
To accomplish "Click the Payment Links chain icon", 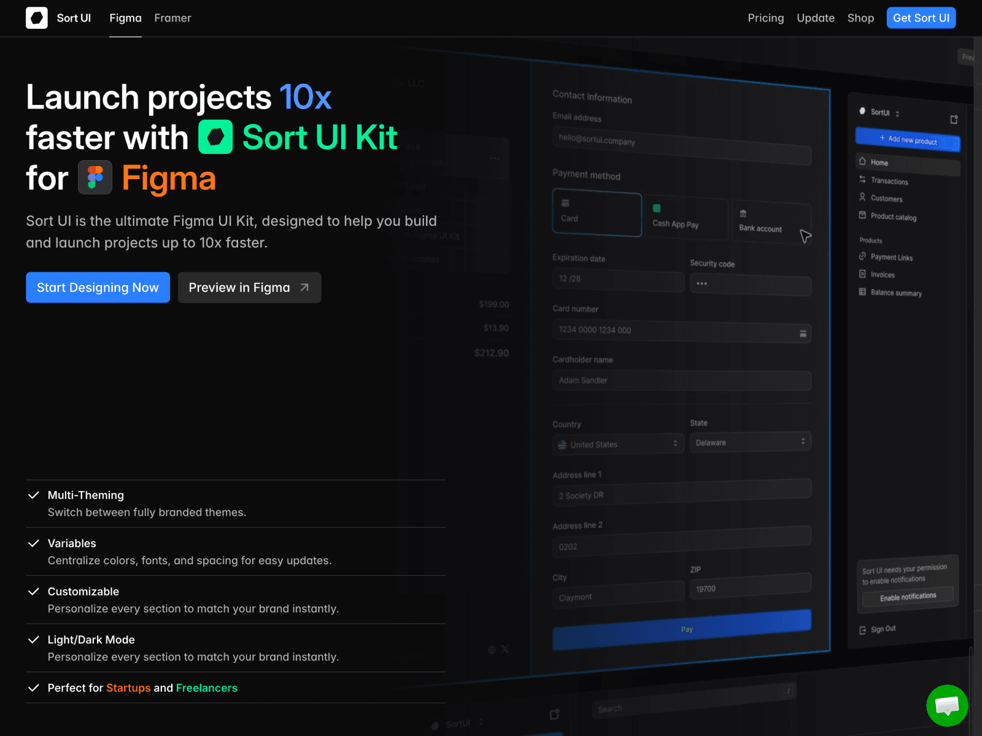I will [x=862, y=256].
